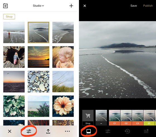156x137 pixels.
Task: Select the child in red coat beach photo
Action: 14,32
